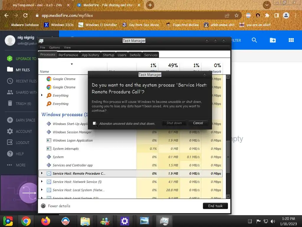
Task: Open Windows ISOs bookmark
Action: [x=59, y=25]
